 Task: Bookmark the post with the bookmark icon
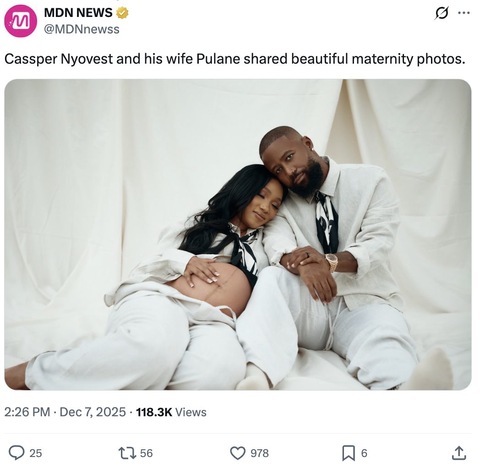(x=349, y=453)
